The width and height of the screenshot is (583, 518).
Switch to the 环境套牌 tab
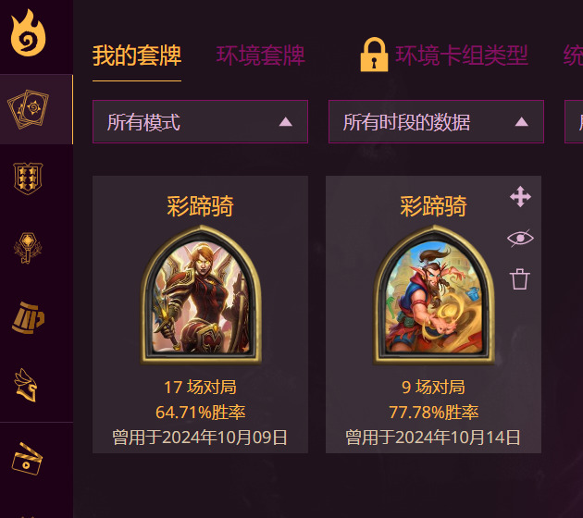(261, 55)
